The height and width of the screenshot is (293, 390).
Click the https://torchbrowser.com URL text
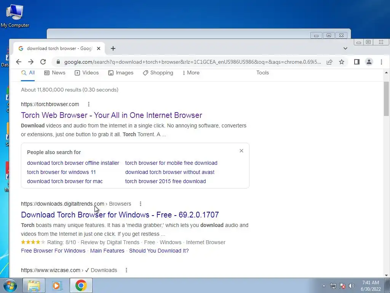(x=50, y=104)
